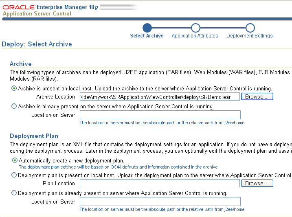The height and width of the screenshot is (217, 292).
Task: Focus the deployment plan Location on Server field
Action: click(160, 202)
